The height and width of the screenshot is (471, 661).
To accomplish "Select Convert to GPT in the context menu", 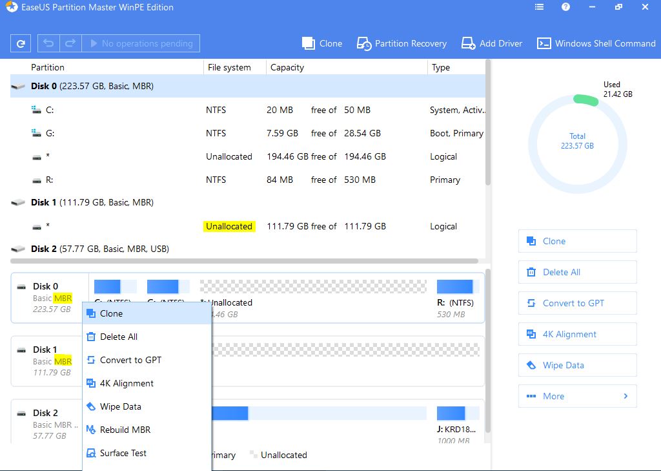I will tap(130, 360).
